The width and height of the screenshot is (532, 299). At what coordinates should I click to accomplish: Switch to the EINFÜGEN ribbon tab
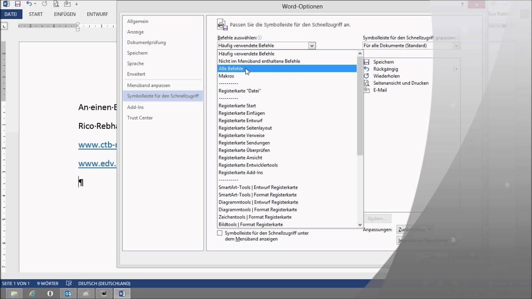(65, 14)
